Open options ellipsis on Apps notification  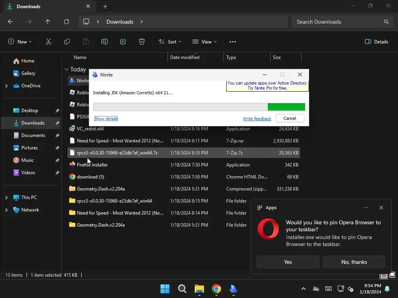point(365,208)
